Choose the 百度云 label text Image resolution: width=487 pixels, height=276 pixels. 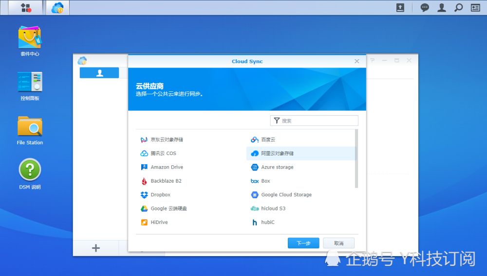coord(268,140)
